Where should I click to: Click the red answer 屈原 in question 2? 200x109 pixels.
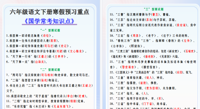(53, 41)
